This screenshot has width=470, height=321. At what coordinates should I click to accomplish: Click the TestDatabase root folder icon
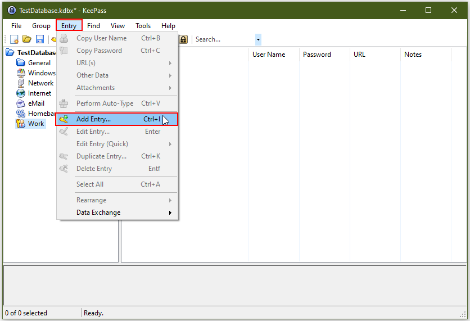tap(10, 52)
